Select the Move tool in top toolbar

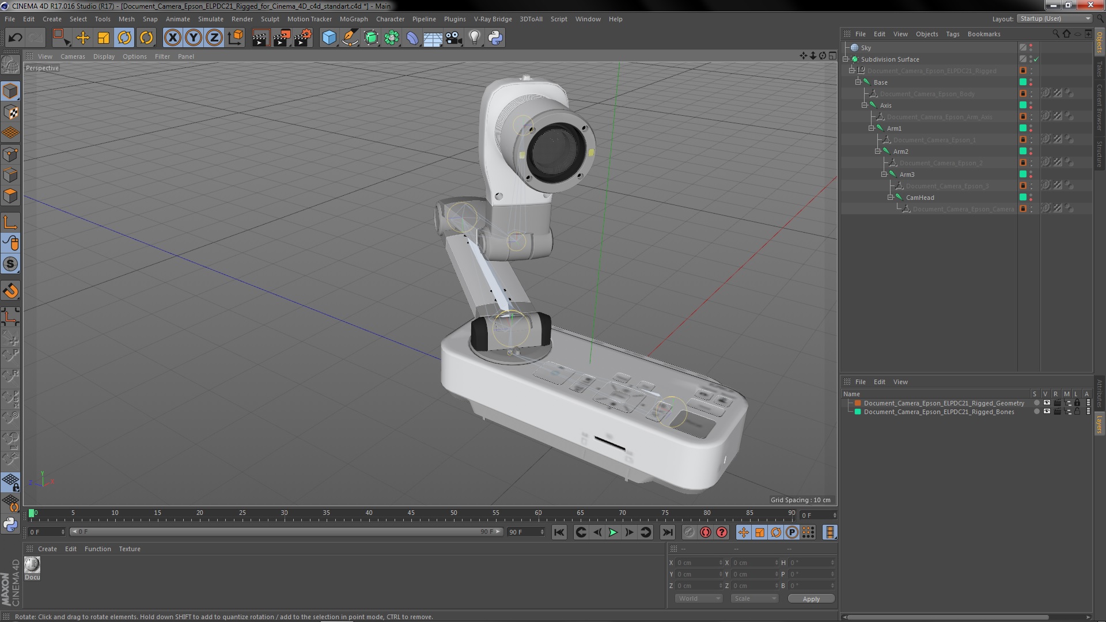pos(83,38)
